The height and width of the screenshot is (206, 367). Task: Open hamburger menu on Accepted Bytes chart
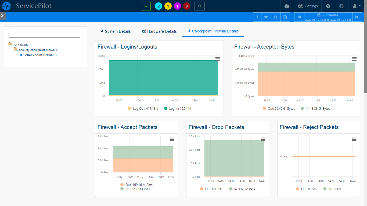pyautogui.click(x=354, y=59)
